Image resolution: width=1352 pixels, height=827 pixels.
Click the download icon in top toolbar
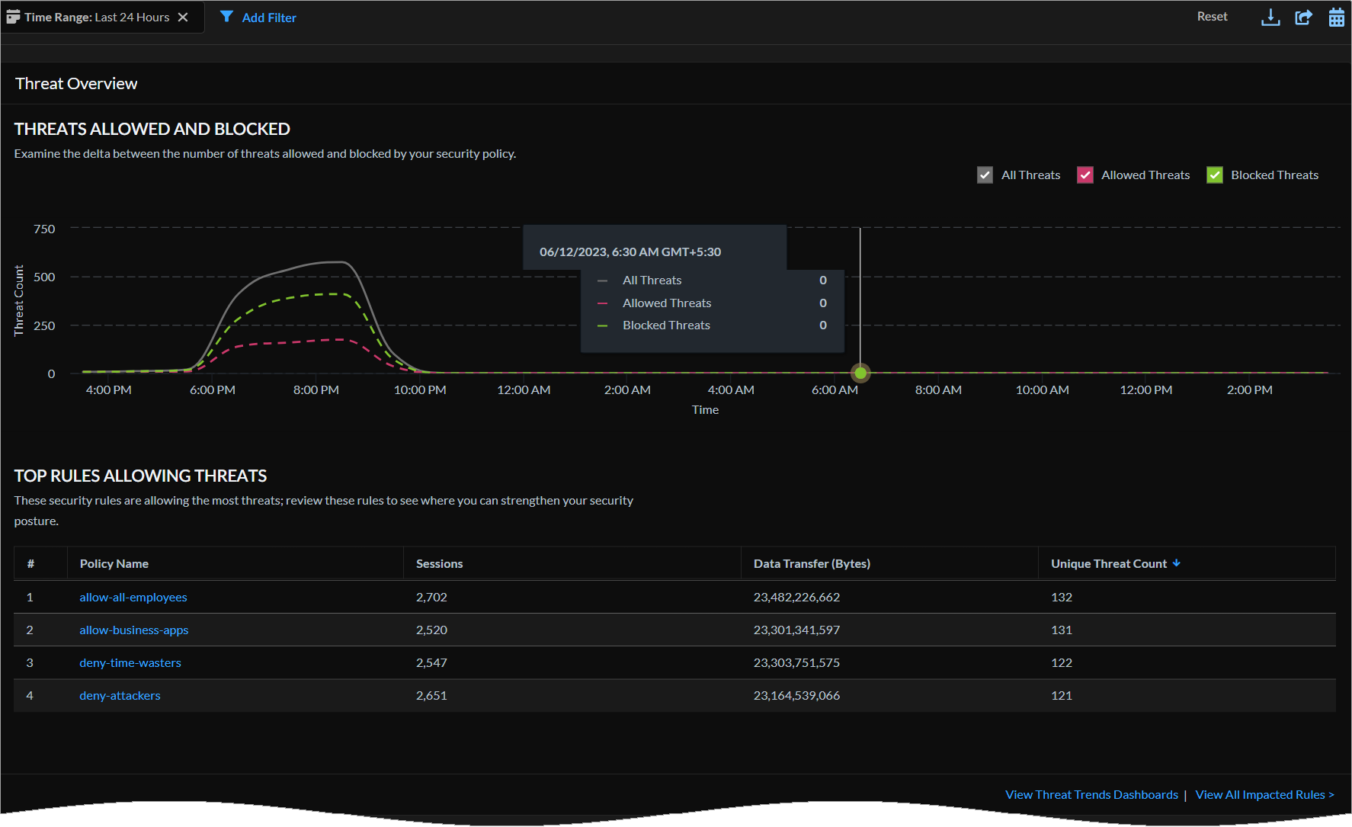click(1270, 18)
